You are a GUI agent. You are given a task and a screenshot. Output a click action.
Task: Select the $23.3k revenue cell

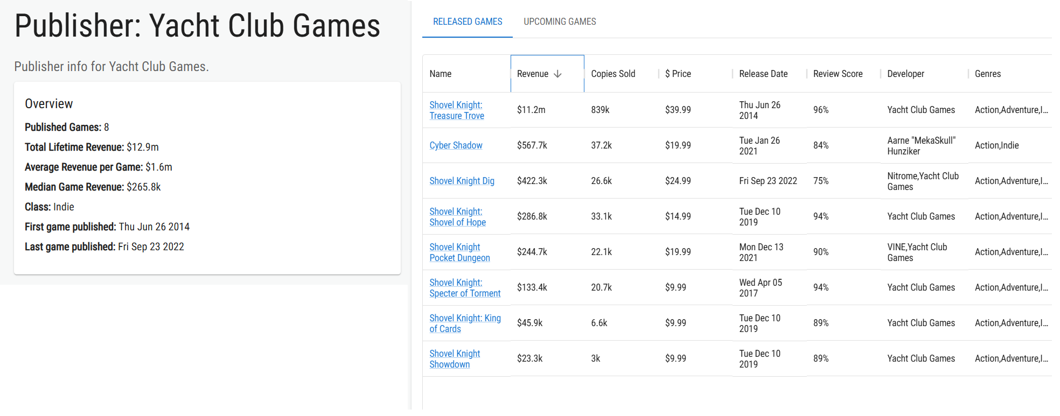547,358
